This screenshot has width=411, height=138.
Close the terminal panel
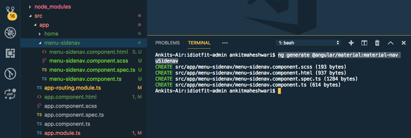[404, 43]
